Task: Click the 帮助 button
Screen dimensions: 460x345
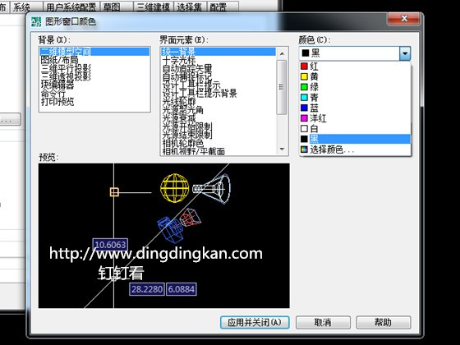Action: click(x=383, y=322)
